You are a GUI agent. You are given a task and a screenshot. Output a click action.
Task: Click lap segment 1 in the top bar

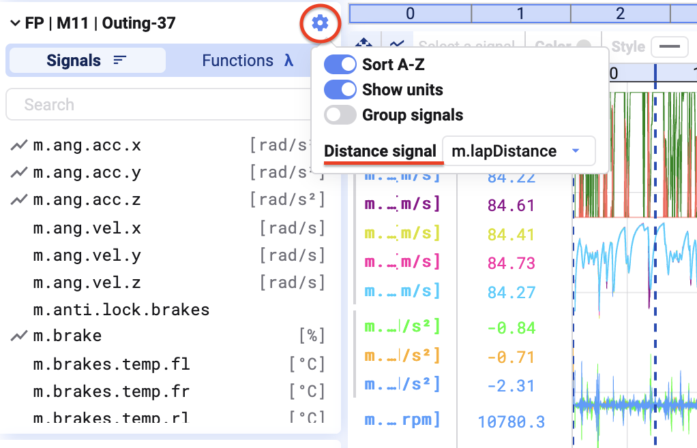coord(520,13)
